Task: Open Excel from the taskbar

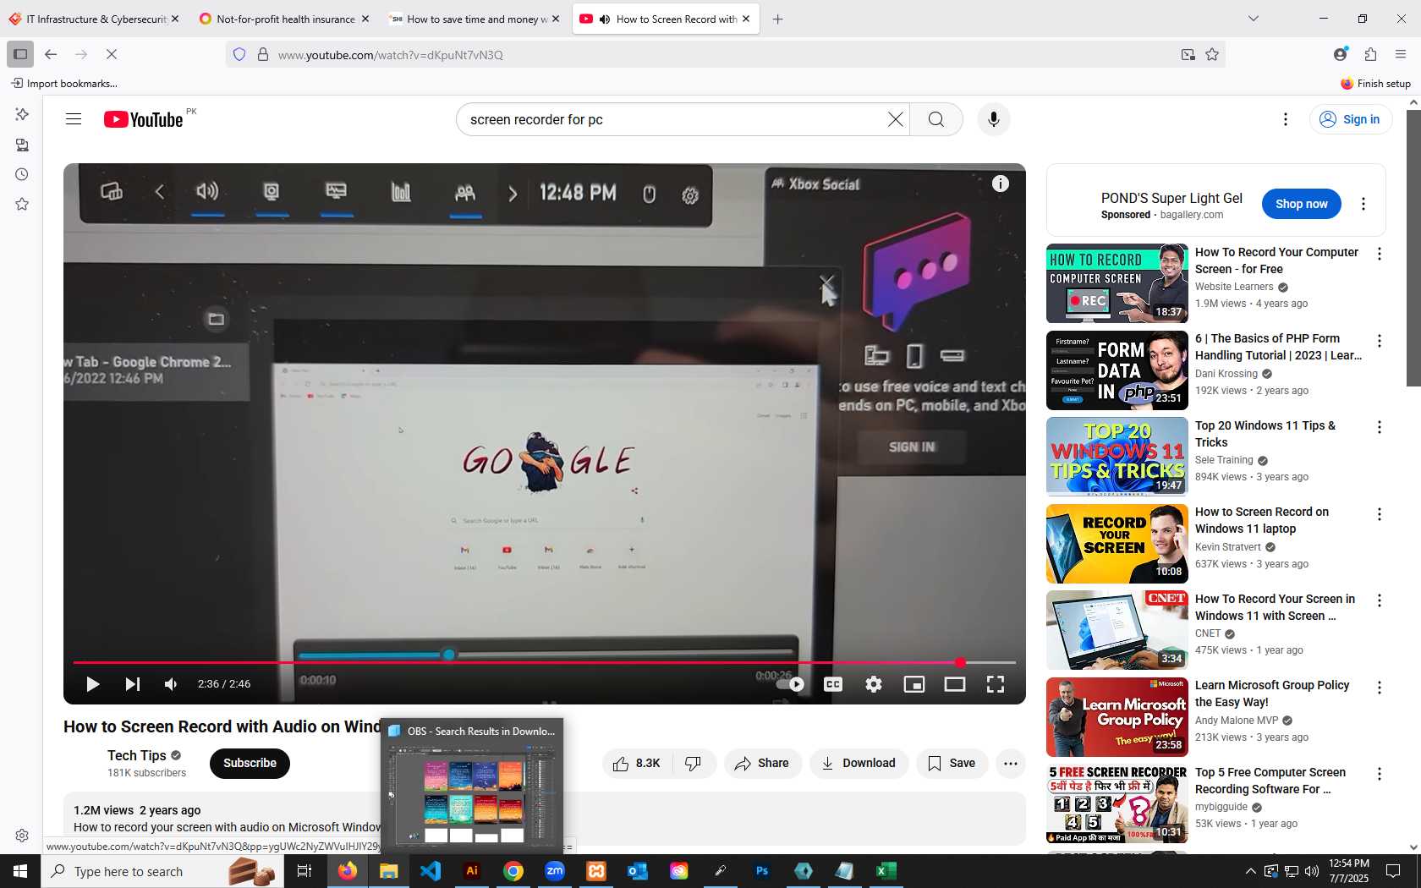Action: [886, 870]
